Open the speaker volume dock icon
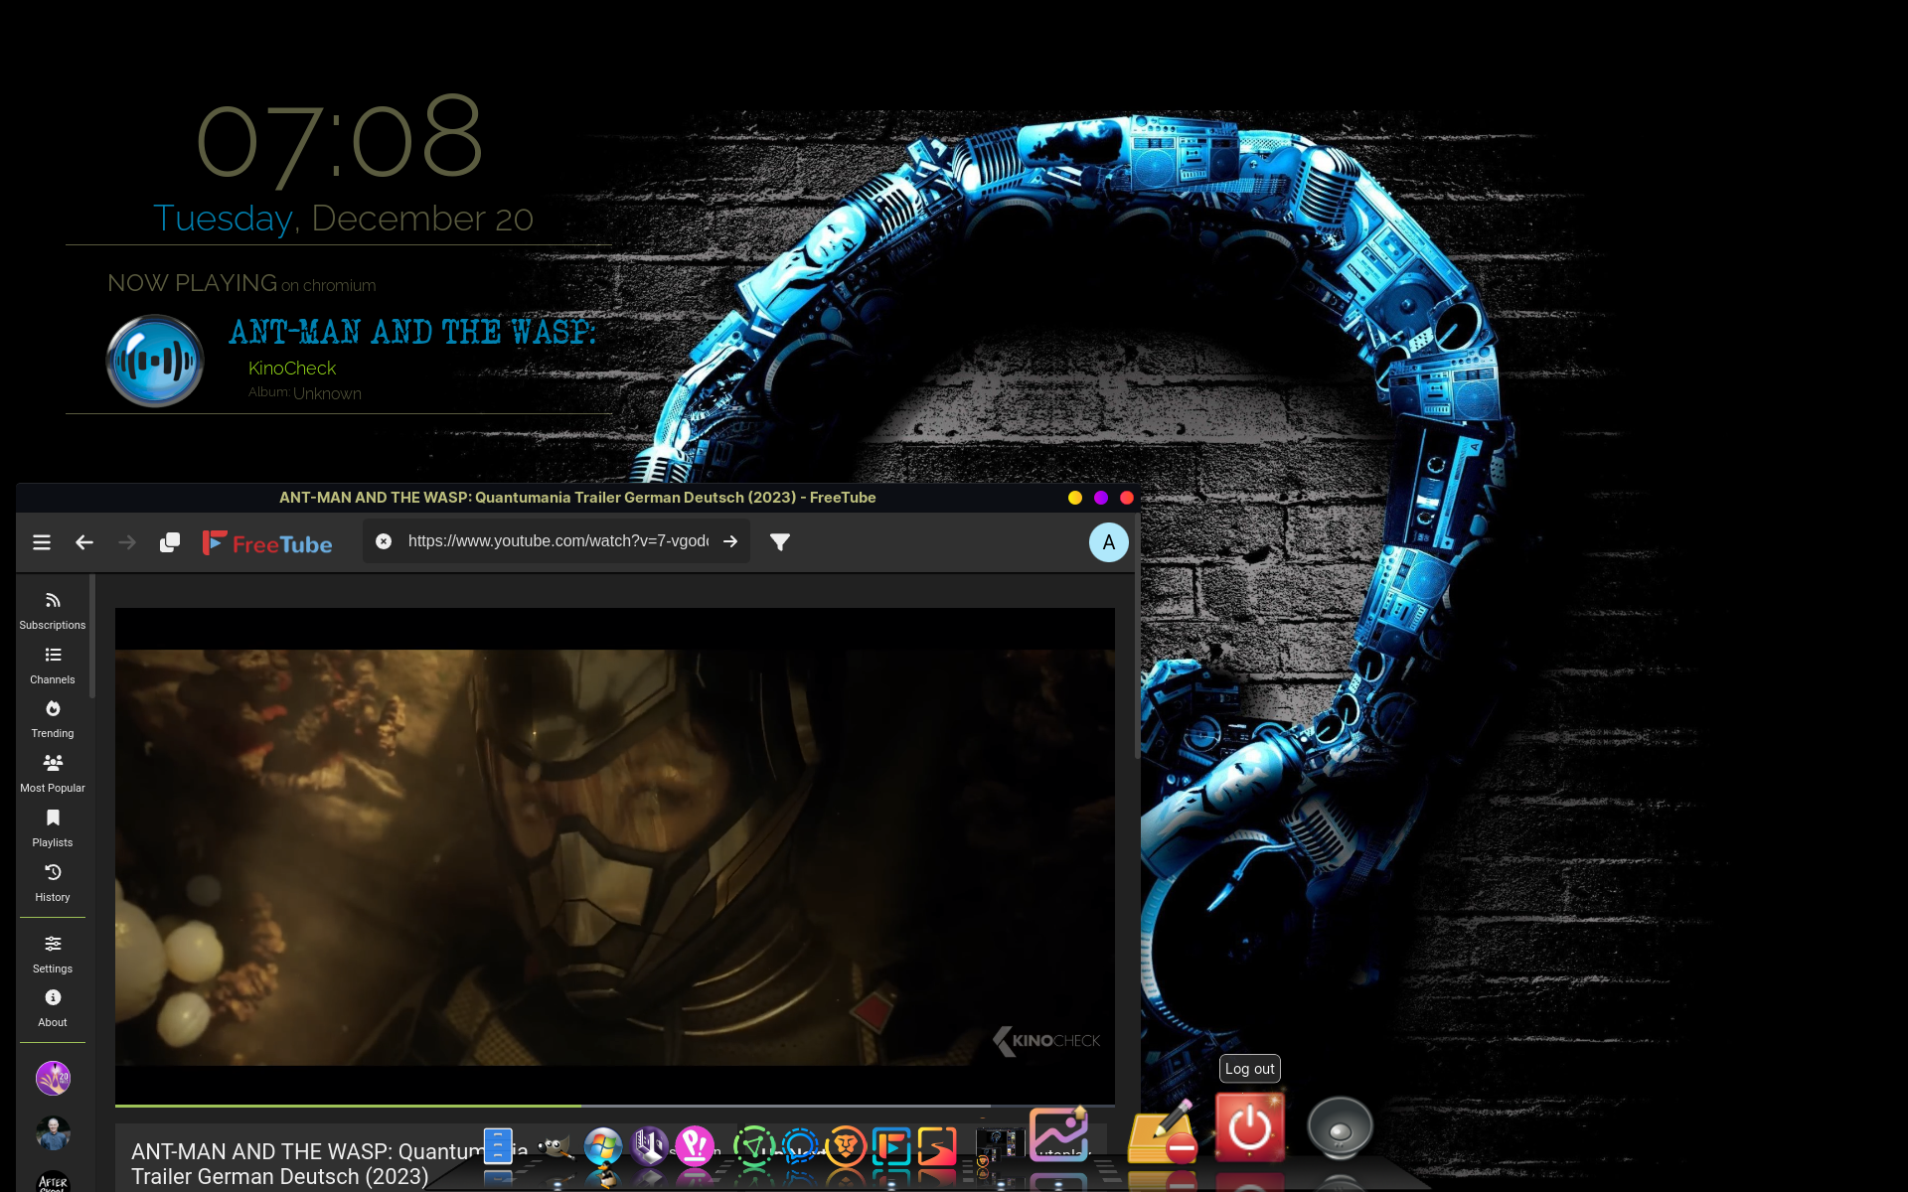The image size is (1908, 1192). coord(1340,1128)
